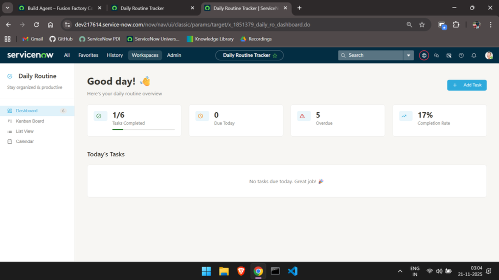Click the Tasks Completed progress bar
This screenshot has width=499, height=280.
(143, 129)
